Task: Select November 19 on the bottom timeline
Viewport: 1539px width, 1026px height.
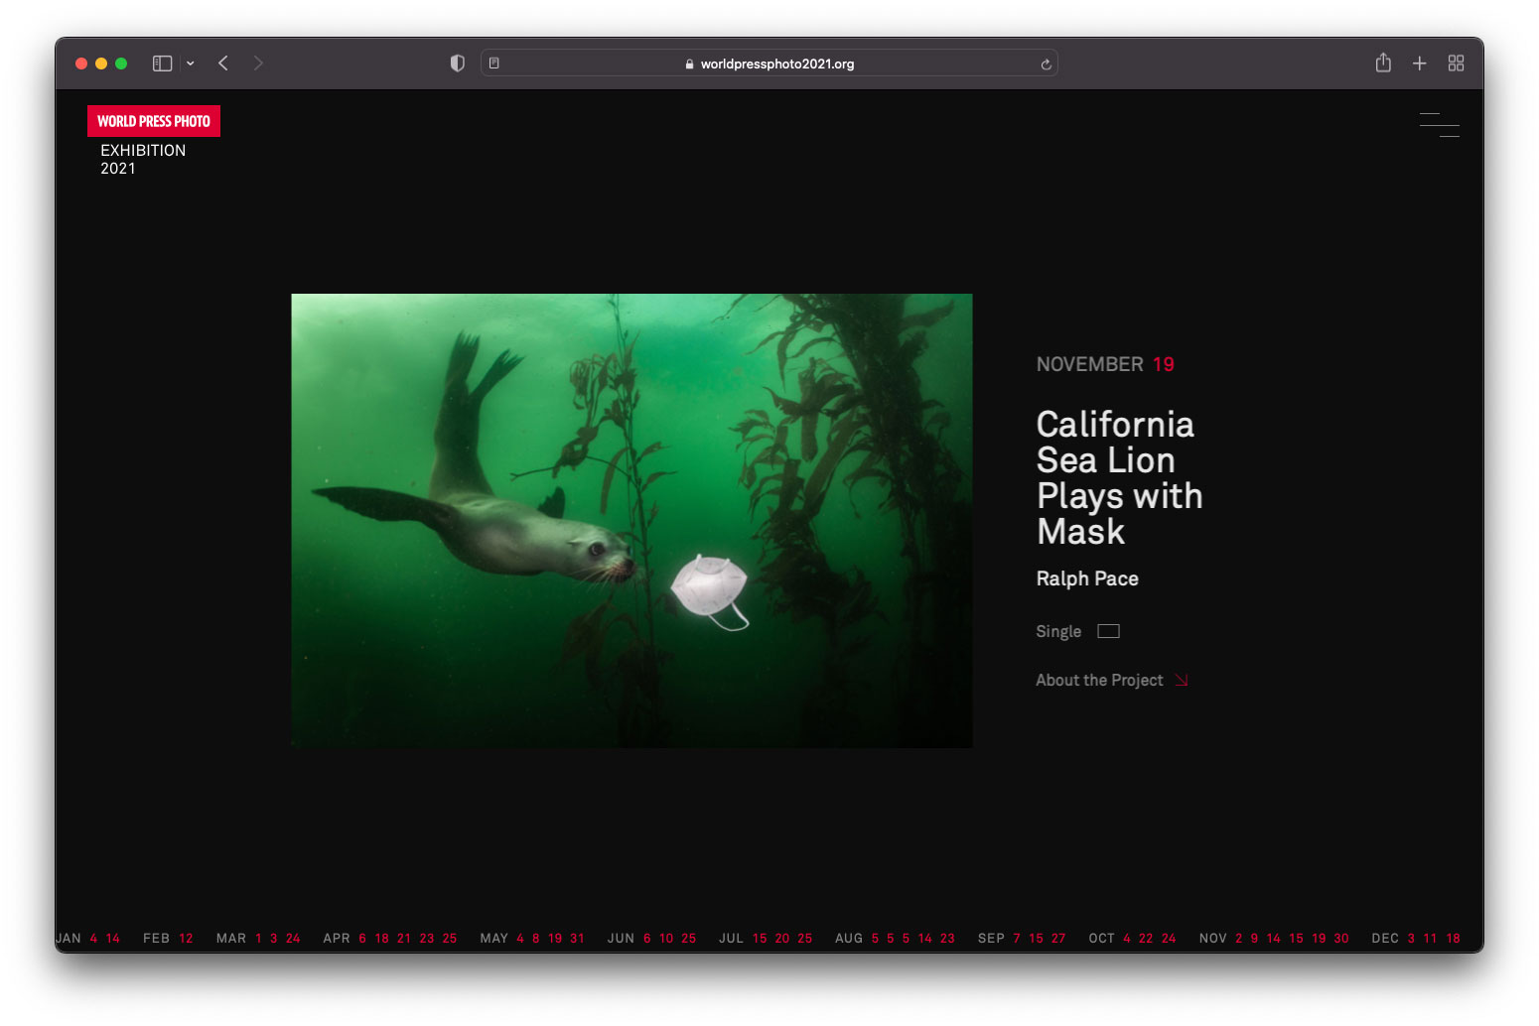Action: point(1319,938)
